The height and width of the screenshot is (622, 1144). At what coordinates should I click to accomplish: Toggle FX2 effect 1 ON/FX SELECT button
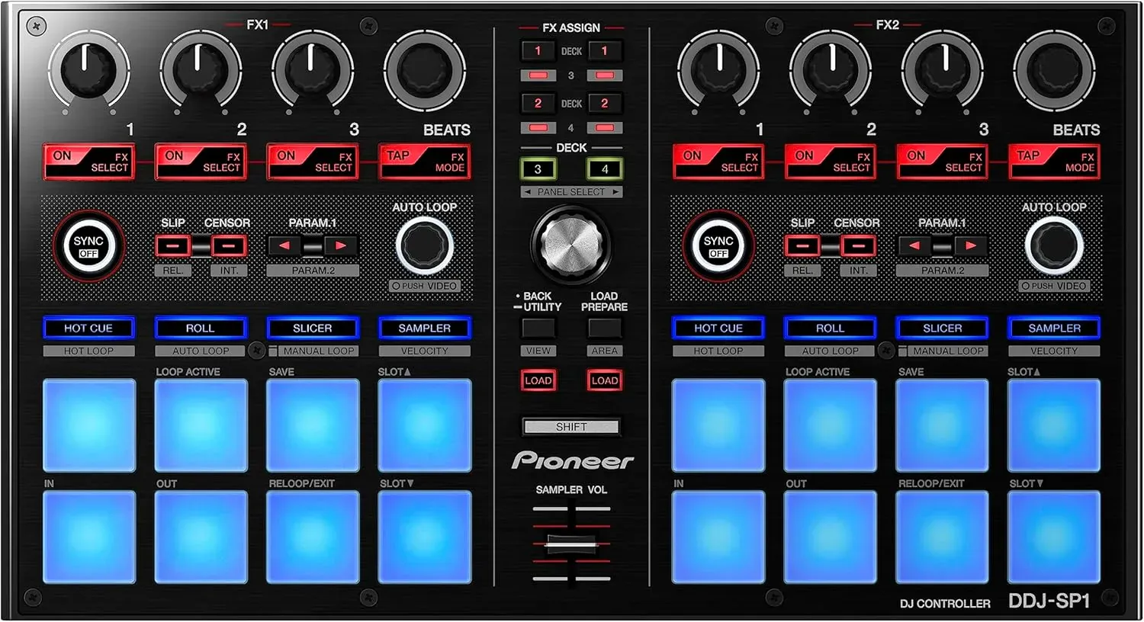(718, 162)
